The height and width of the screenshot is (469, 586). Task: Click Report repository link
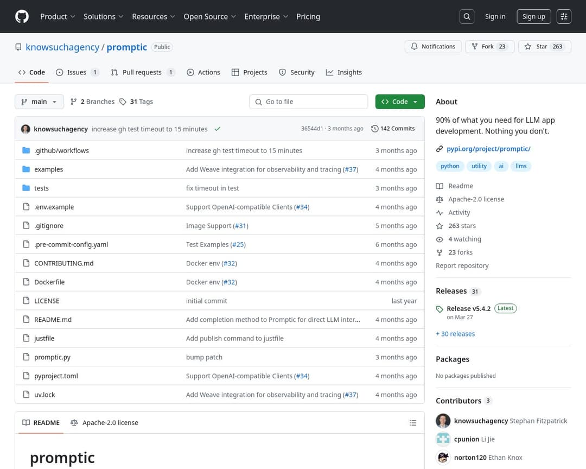click(x=462, y=265)
